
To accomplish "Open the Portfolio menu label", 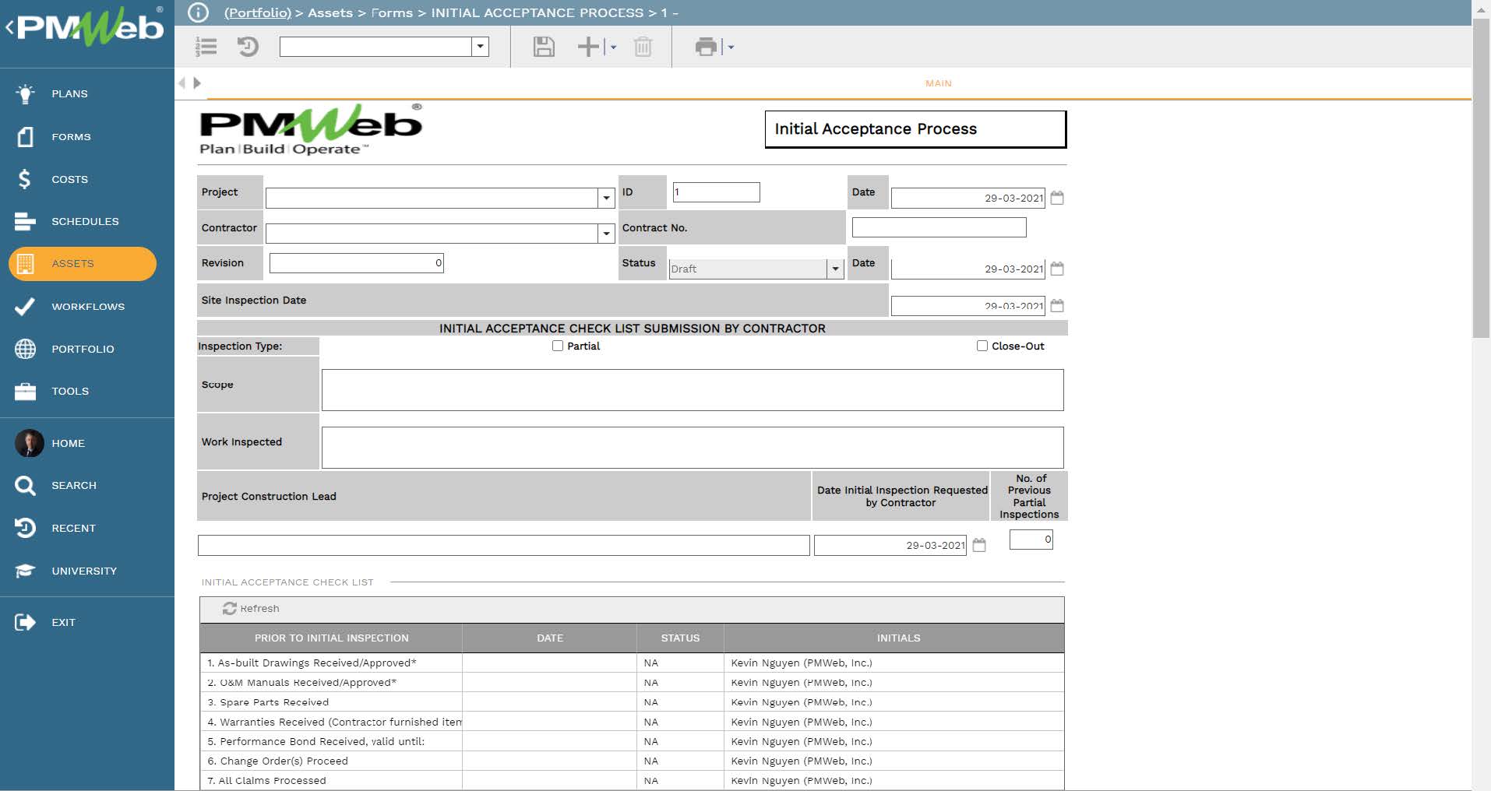I will pyautogui.click(x=83, y=349).
